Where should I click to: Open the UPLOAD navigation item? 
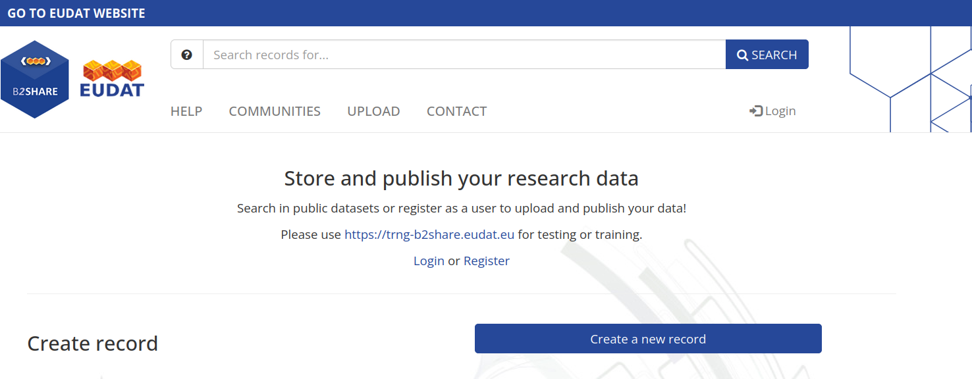373,111
